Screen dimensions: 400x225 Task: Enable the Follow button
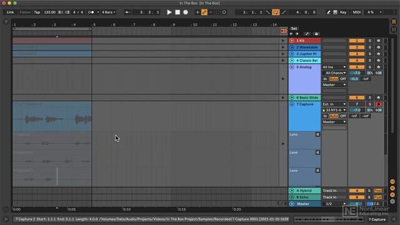[x=25, y=12]
